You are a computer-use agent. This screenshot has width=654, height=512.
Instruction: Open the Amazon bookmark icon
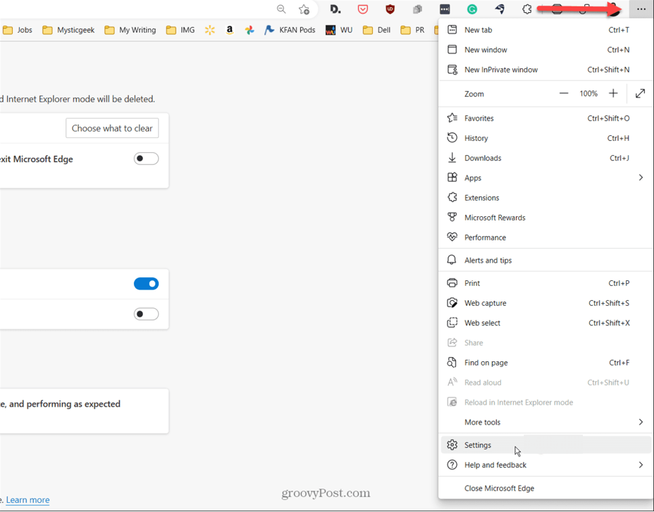pyautogui.click(x=229, y=30)
